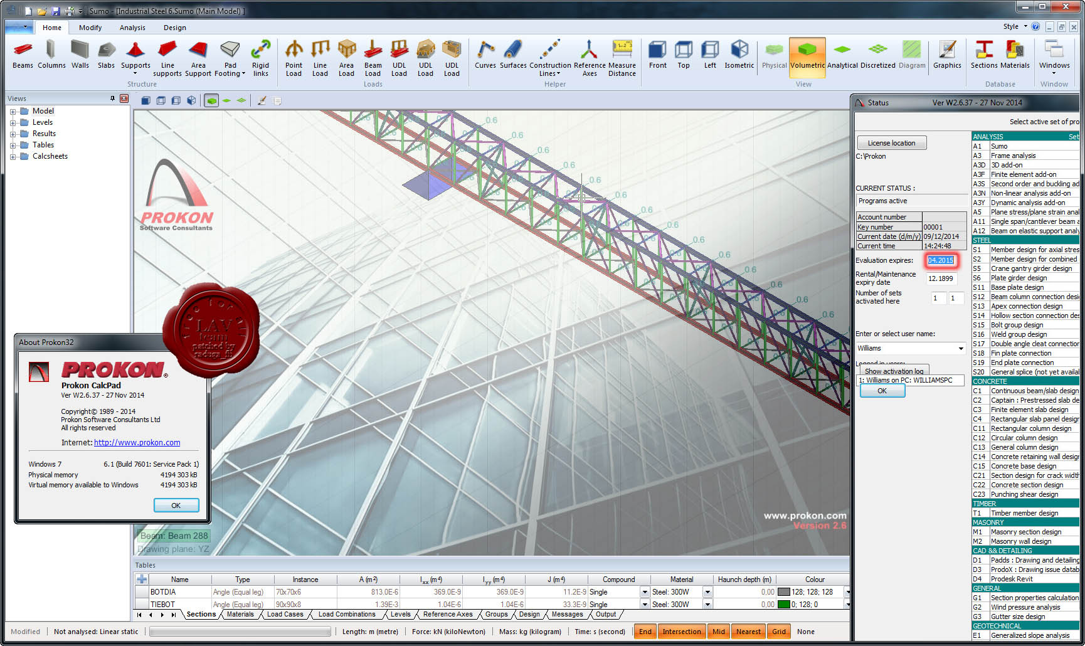Click OK in About Prokon32 dialog
Viewport: 1085px width, 646px height.
pos(176,506)
